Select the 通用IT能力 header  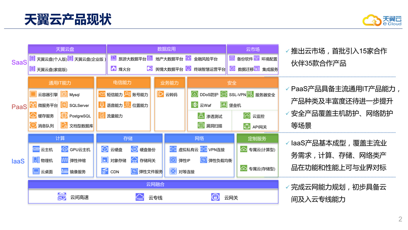(x=61, y=83)
